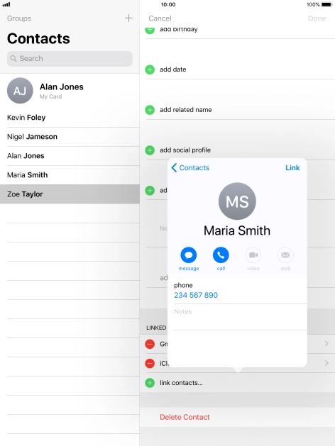The width and height of the screenshot is (335, 446).
Task: Tap the MS avatar of Maria Smith
Action: [x=237, y=201]
